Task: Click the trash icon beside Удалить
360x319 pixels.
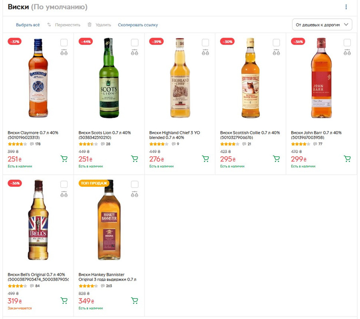Action: (90, 24)
